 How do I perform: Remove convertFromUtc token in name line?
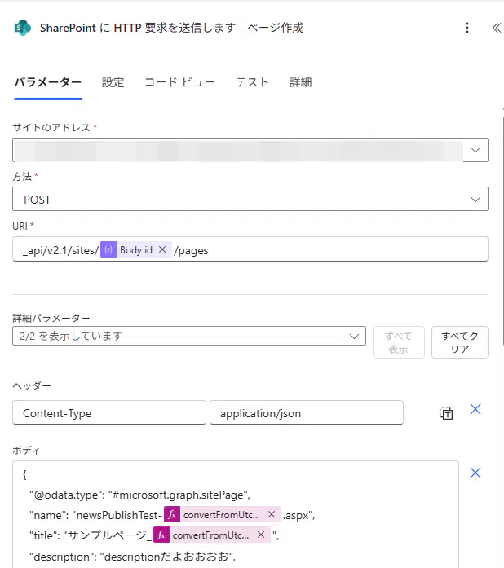pos(272,514)
